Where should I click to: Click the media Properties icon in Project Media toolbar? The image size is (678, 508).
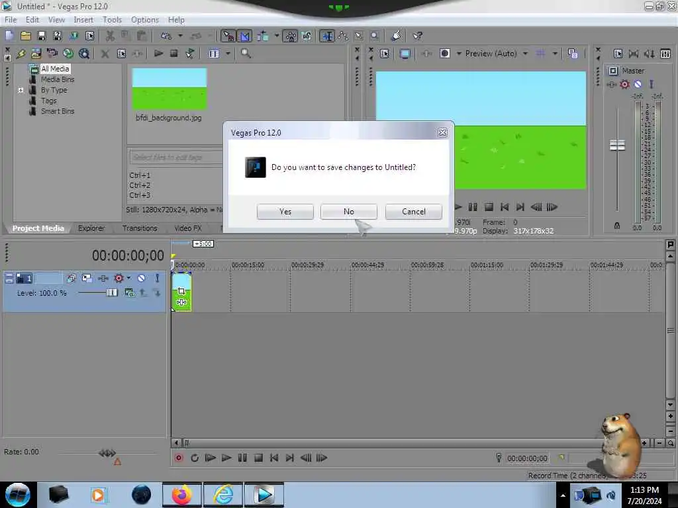pyautogui.click(x=122, y=54)
